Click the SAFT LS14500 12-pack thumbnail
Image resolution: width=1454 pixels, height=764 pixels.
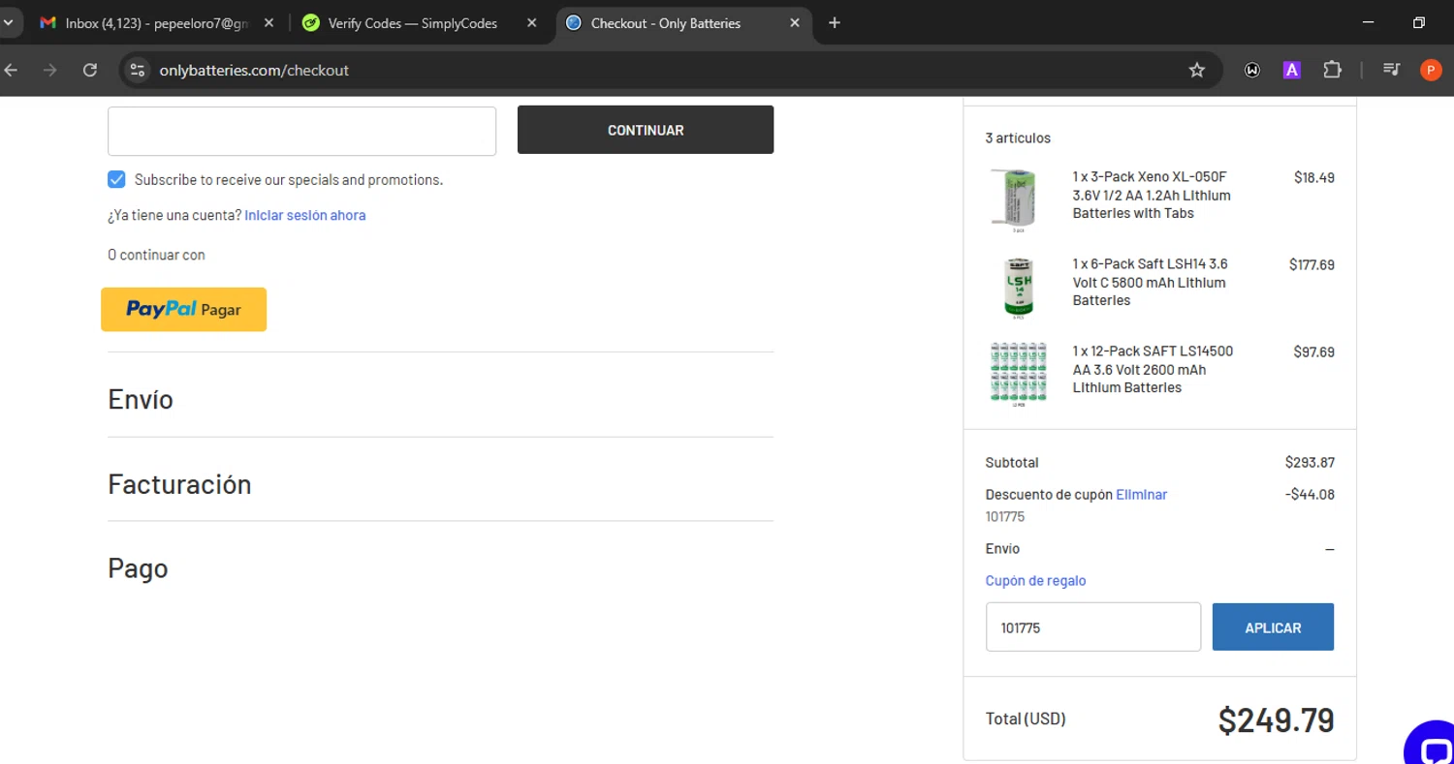pyautogui.click(x=1018, y=374)
